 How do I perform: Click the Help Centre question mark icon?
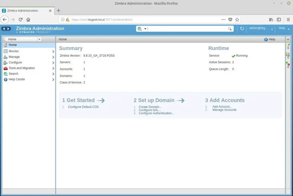pos(6,80)
